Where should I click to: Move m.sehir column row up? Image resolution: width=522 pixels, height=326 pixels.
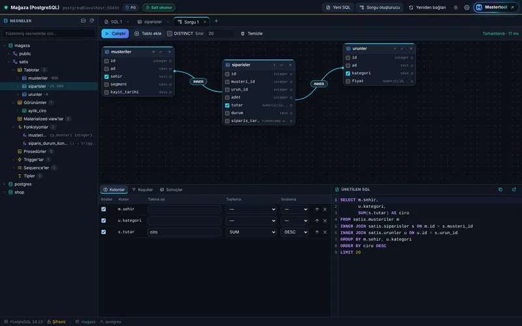(x=317, y=209)
